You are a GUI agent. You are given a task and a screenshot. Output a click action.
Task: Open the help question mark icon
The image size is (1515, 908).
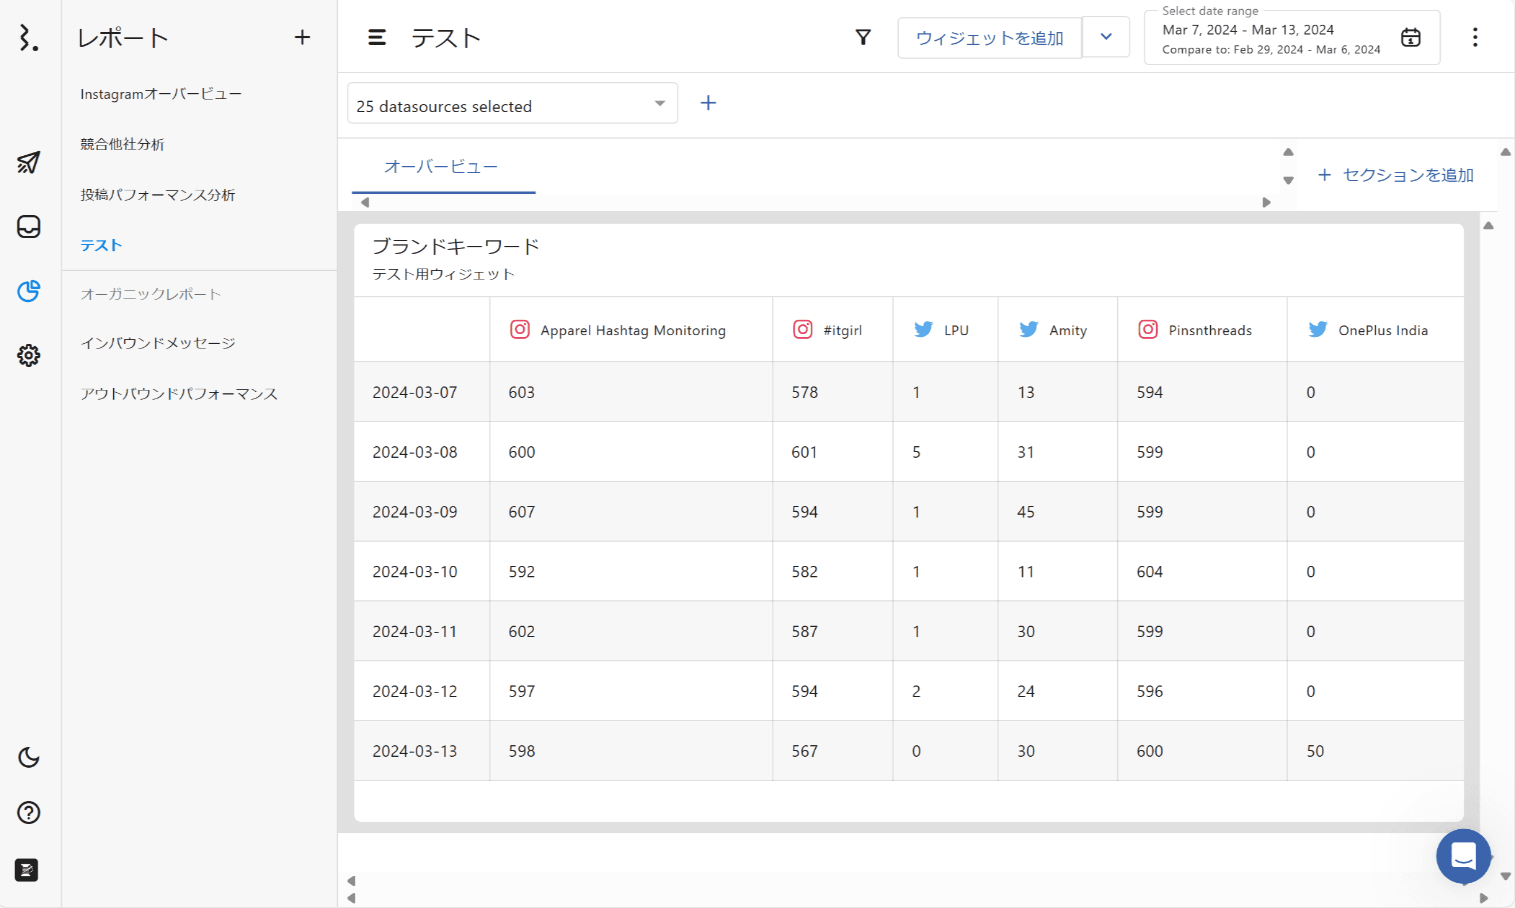tap(28, 813)
